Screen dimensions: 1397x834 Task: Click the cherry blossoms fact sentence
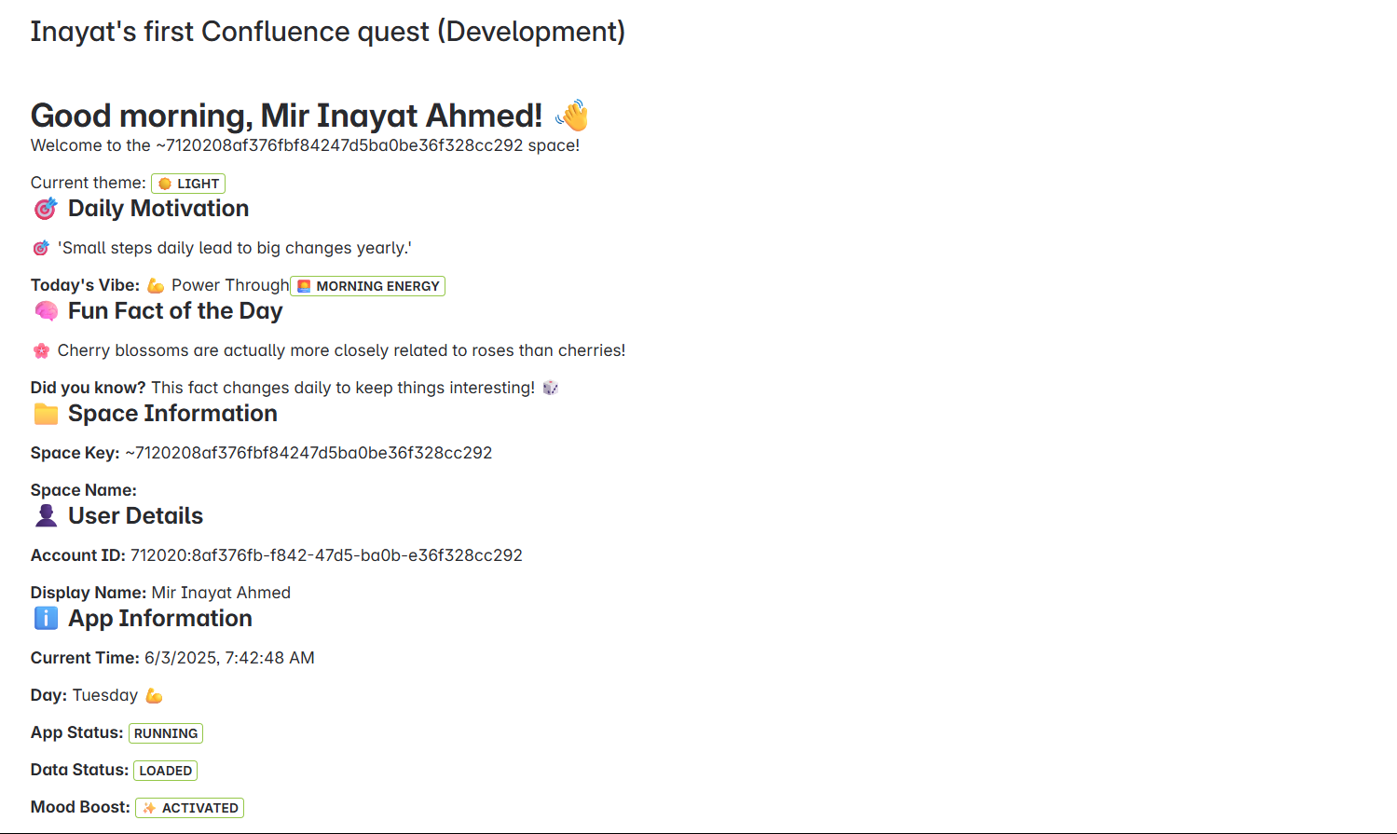point(341,350)
